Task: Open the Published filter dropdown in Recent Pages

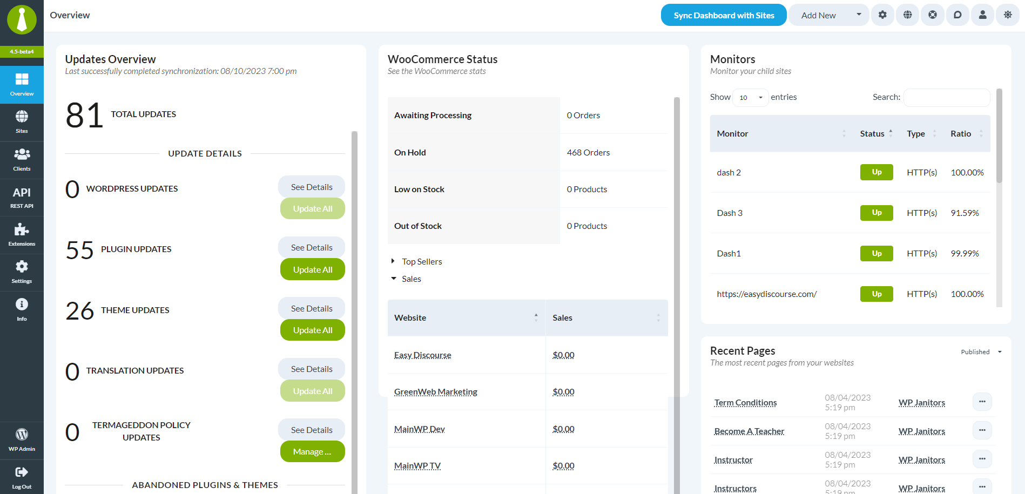Action: tap(981, 352)
